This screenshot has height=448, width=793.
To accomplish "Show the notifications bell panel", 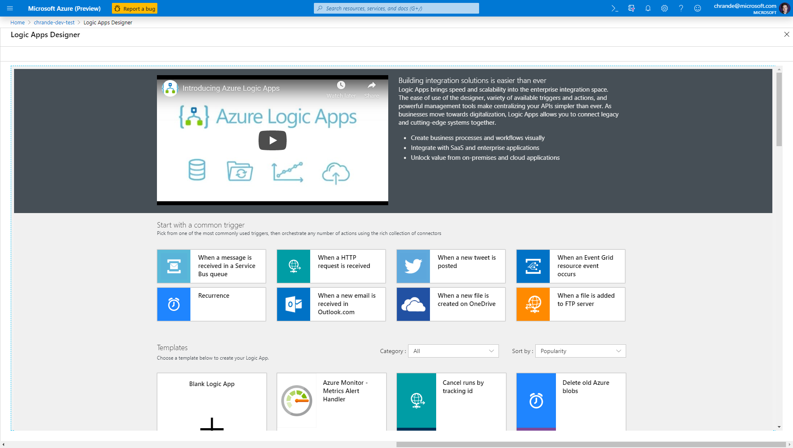I will coord(648,8).
